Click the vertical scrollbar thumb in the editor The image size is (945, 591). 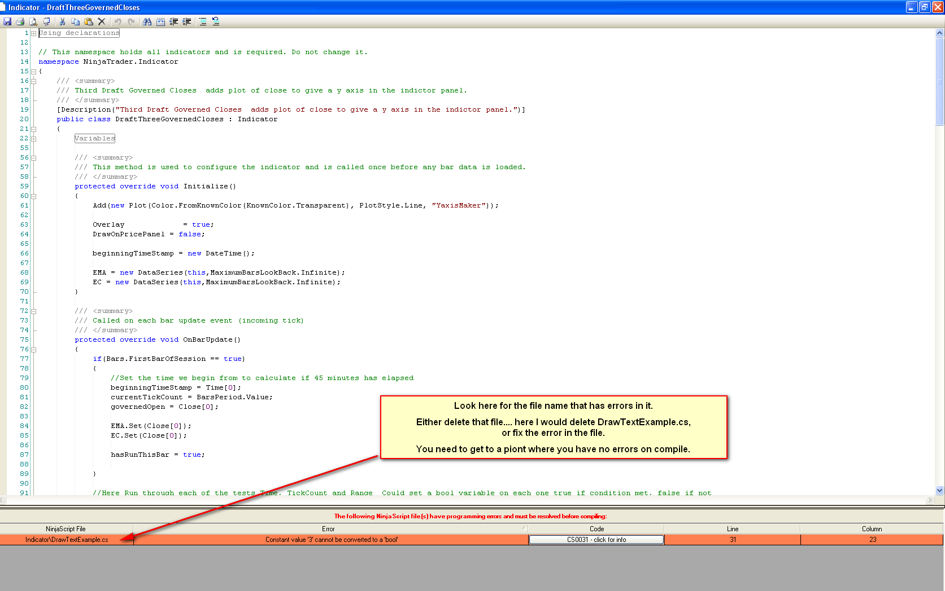tap(940, 81)
